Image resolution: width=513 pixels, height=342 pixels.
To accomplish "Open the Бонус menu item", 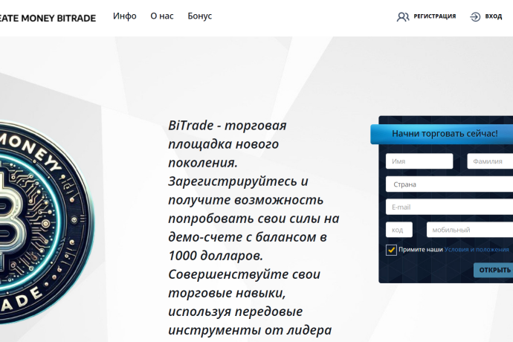I will (x=200, y=16).
